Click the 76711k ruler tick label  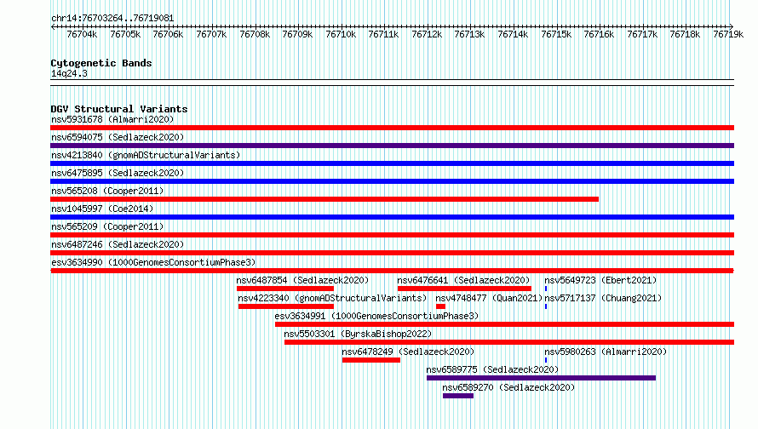pyautogui.click(x=383, y=35)
